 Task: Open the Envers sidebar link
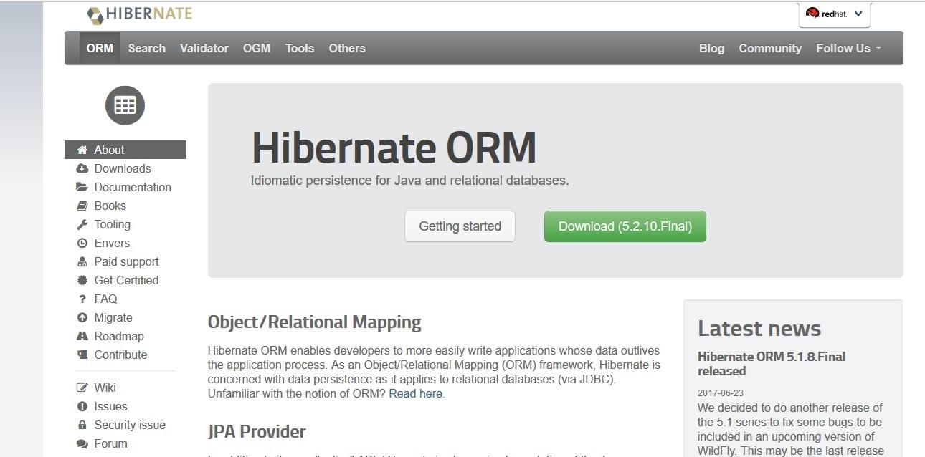(112, 243)
